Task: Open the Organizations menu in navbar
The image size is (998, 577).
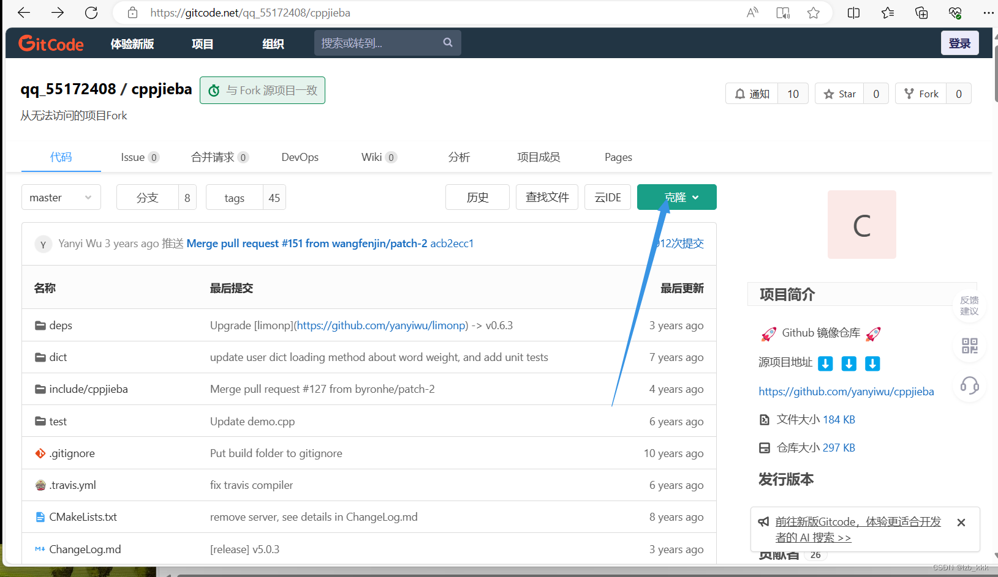Action: pyautogui.click(x=273, y=43)
